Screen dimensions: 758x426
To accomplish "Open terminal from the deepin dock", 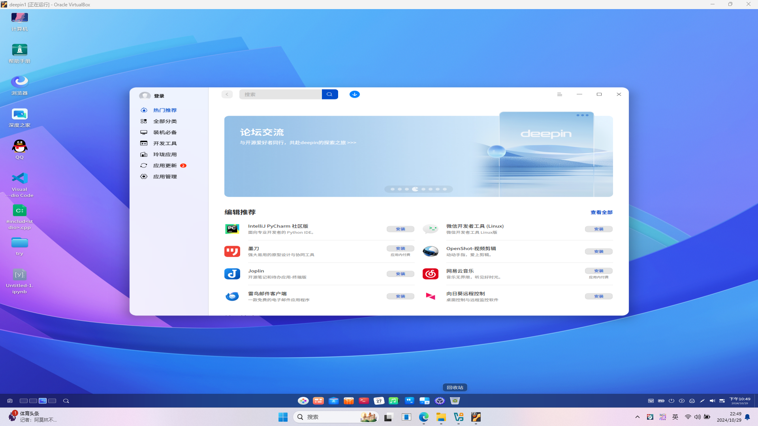I will pyautogui.click(x=364, y=401).
